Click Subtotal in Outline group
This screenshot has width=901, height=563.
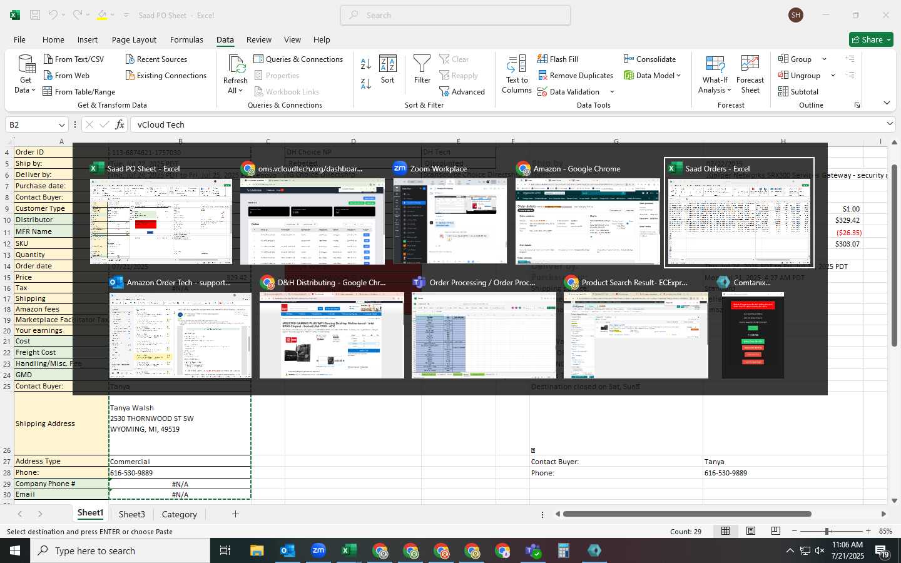pos(798,91)
